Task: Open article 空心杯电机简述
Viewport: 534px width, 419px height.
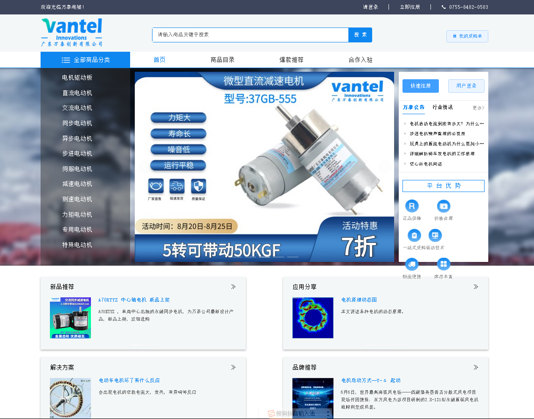Action: click(x=426, y=164)
